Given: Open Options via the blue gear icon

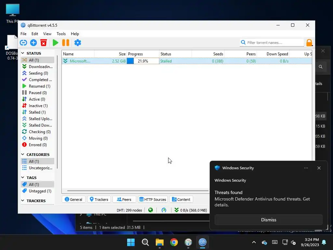Looking at the screenshot, I should [77, 43].
